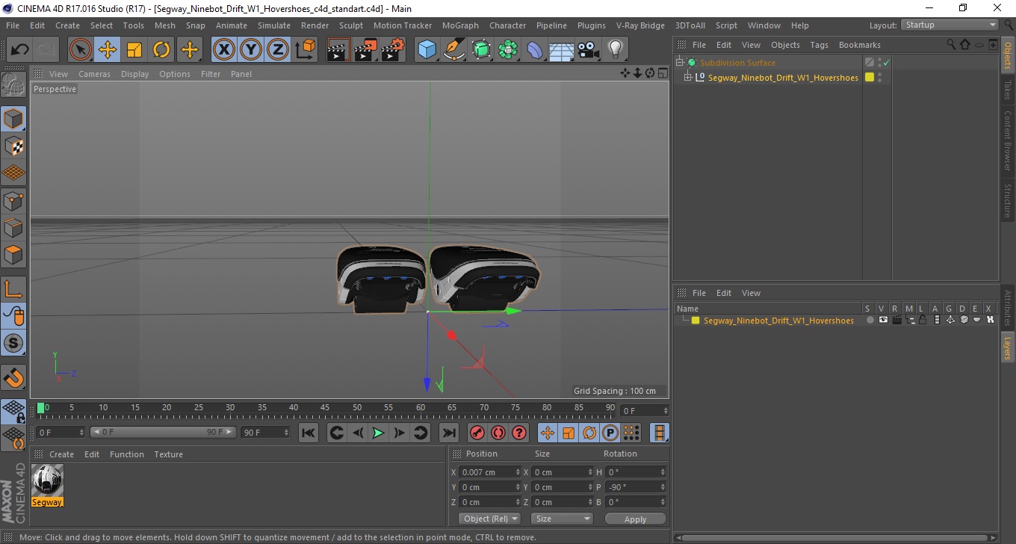The width and height of the screenshot is (1016, 544).
Task: Step the current frame field arrows
Action: coord(664,411)
